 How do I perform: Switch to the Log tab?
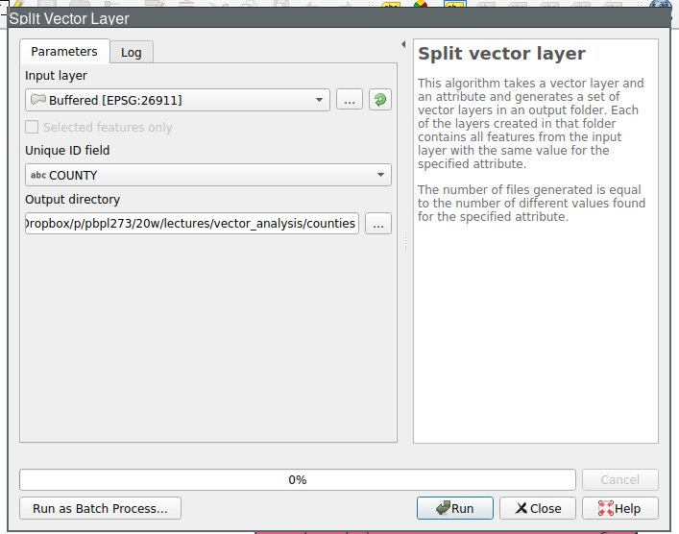pos(132,53)
